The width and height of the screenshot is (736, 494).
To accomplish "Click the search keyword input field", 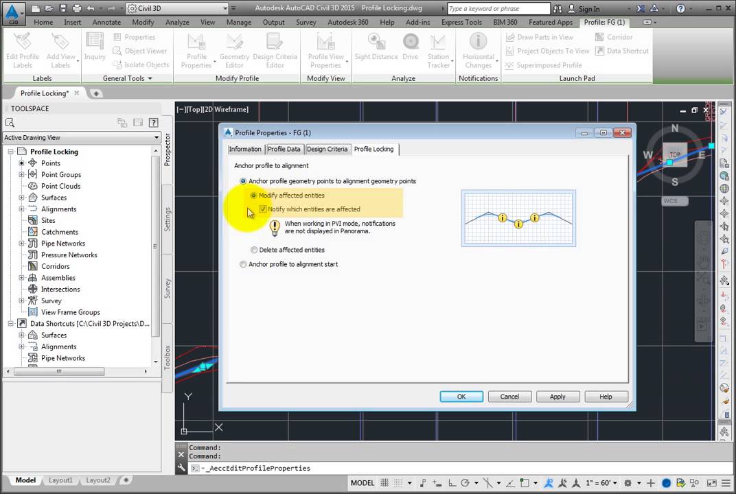I will coord(498,8).
